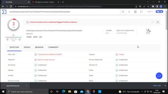Screen dimensions: 168x94
Task: Switch to the VirusTotal browser tab
Action: tap(16, 2)
